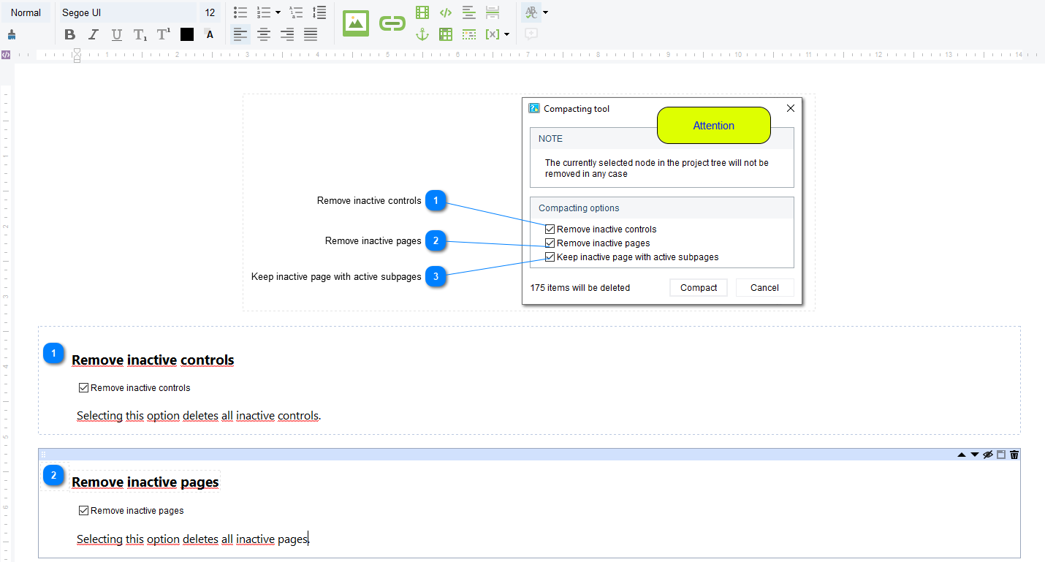This screenshot has height=562, width=1045.
Task: Click callout bubble 2 in the screenshot
Action: (x=436, y=240)
